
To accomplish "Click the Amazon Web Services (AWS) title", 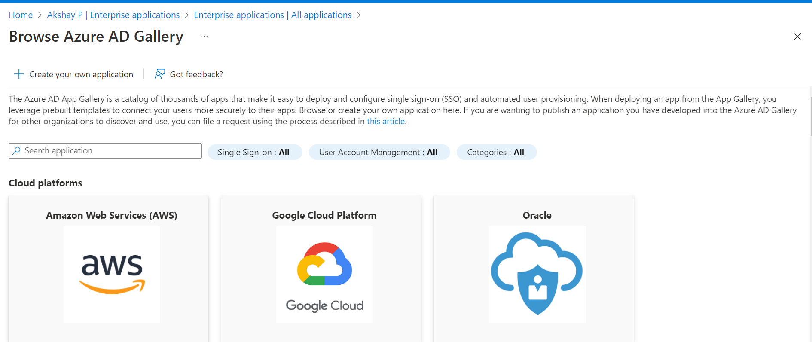I will [112, 215].
